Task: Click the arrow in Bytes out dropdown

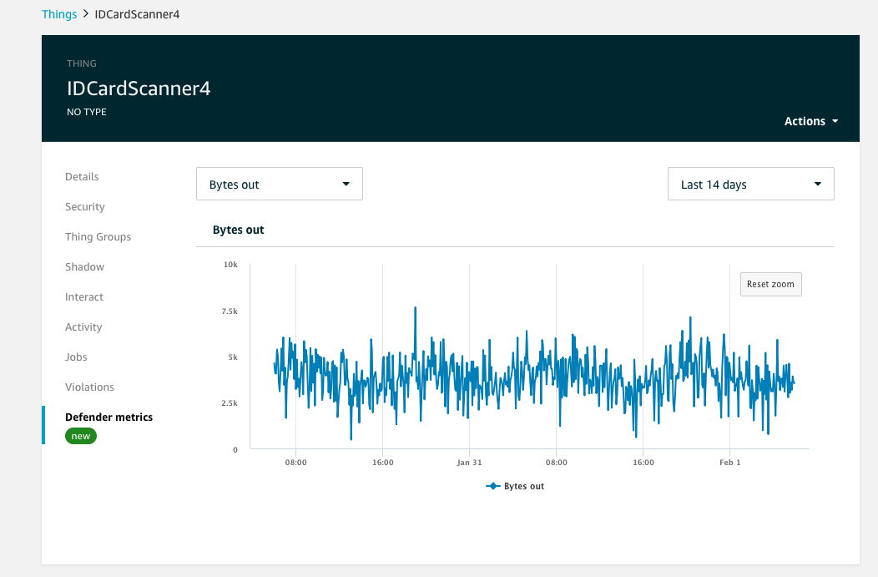Action: [x=346, y=184]
